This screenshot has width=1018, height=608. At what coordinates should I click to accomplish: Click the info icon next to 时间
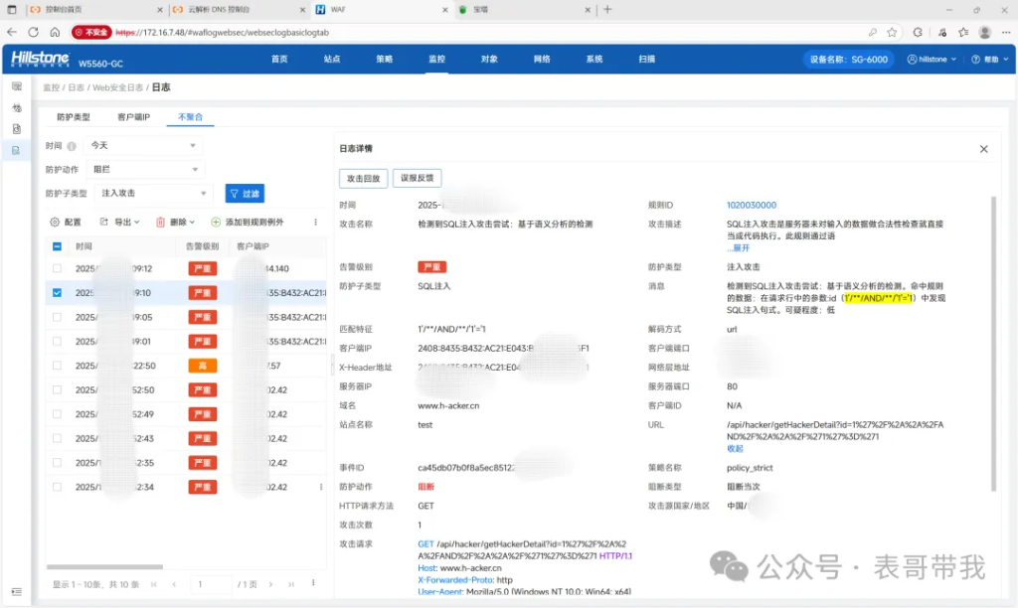tap(72, 146)
